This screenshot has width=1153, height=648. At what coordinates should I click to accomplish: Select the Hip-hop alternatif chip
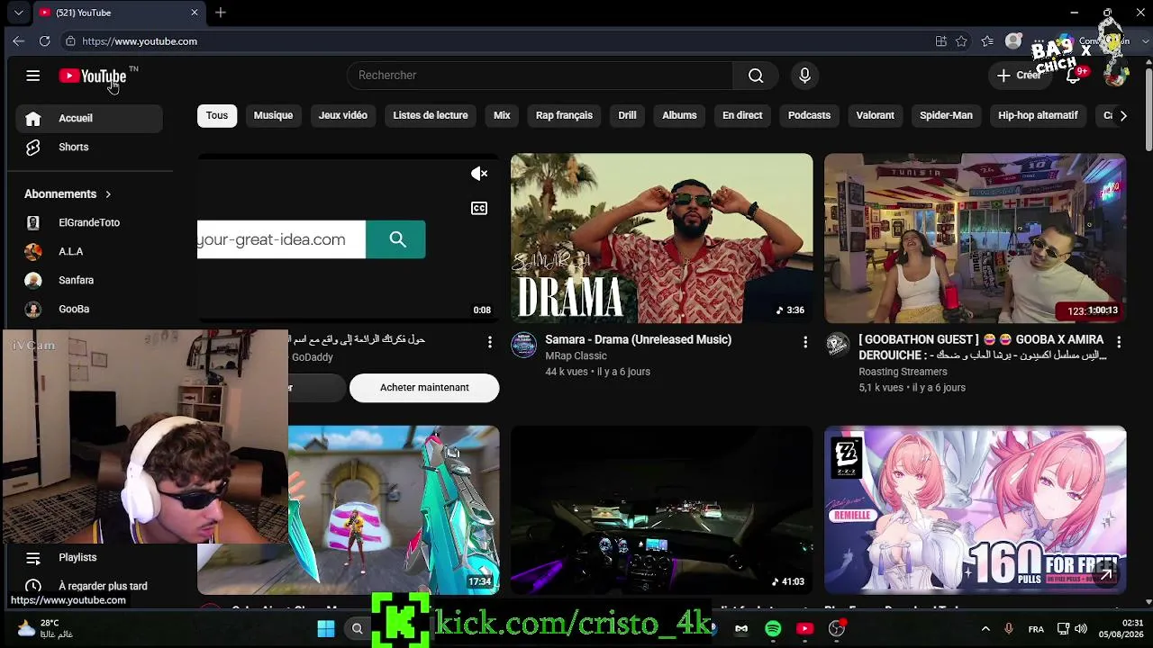click(1038, 115)
